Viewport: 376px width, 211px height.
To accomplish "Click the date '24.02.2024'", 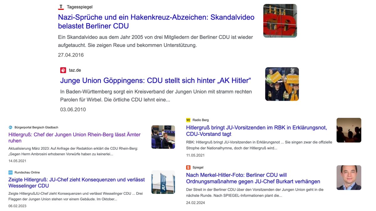I will click(195, 203).
